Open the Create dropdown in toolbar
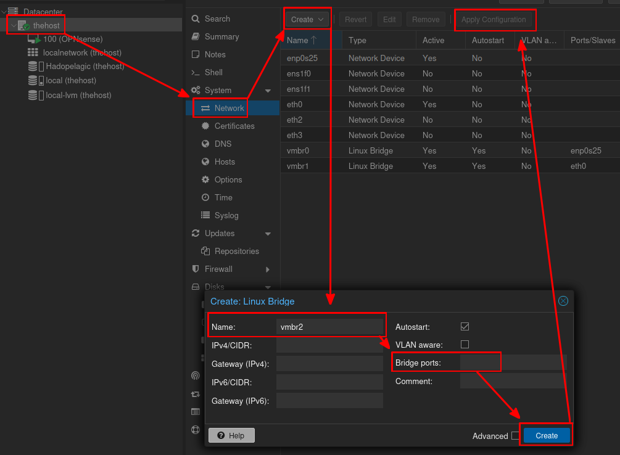The height and width of the screenshot is (455, 620). [x=308, y=19]
